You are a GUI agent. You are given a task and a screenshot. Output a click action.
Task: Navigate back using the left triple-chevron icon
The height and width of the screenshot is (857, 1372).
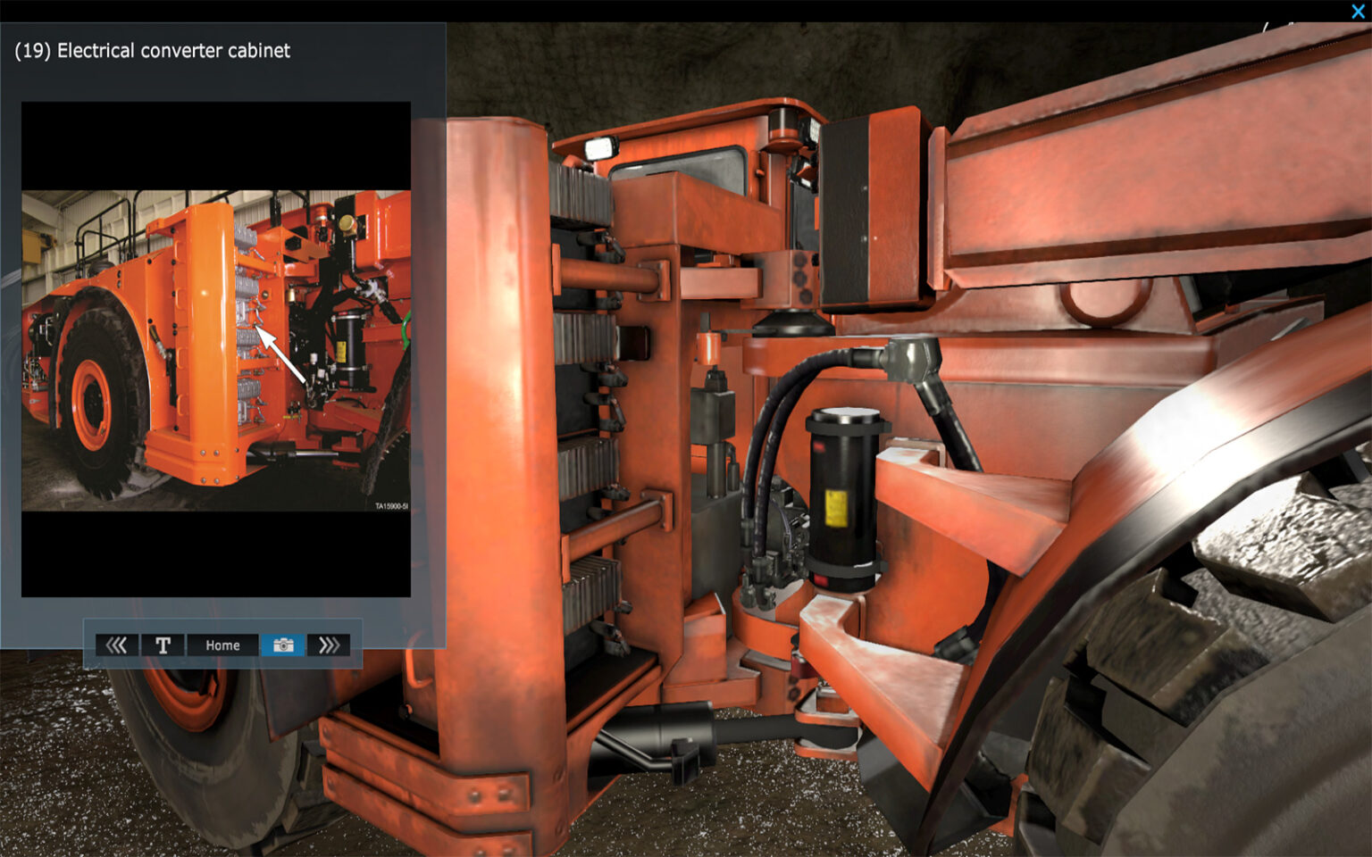coord(117,645)
